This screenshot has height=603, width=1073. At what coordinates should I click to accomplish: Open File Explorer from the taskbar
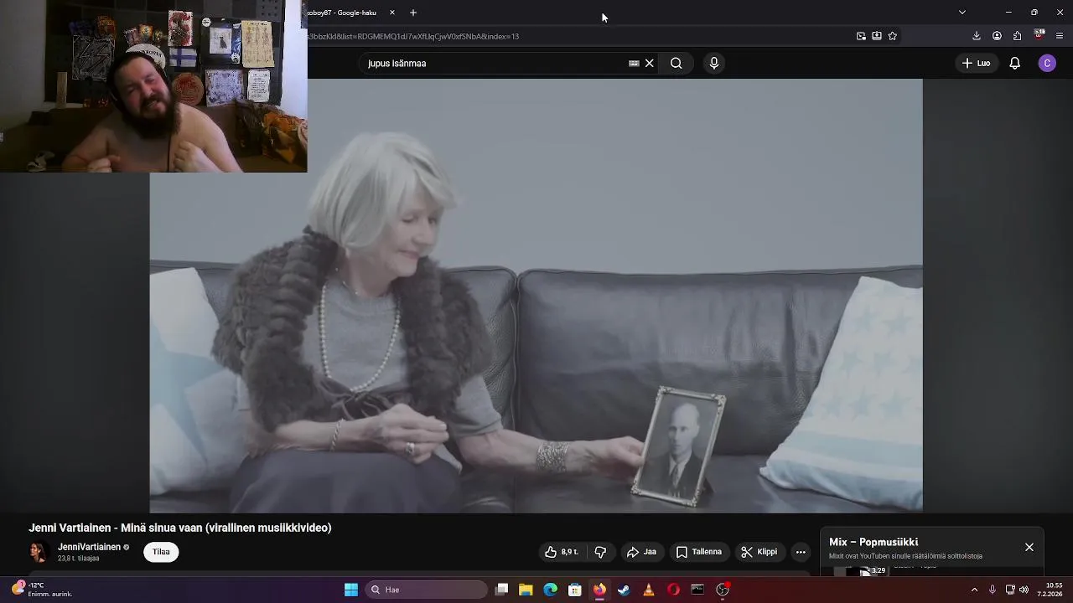[x=526, y=590]
